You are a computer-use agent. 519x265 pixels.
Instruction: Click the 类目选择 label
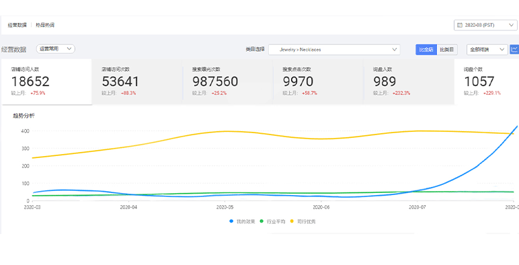pyautogui.click(x=255, y=49)
